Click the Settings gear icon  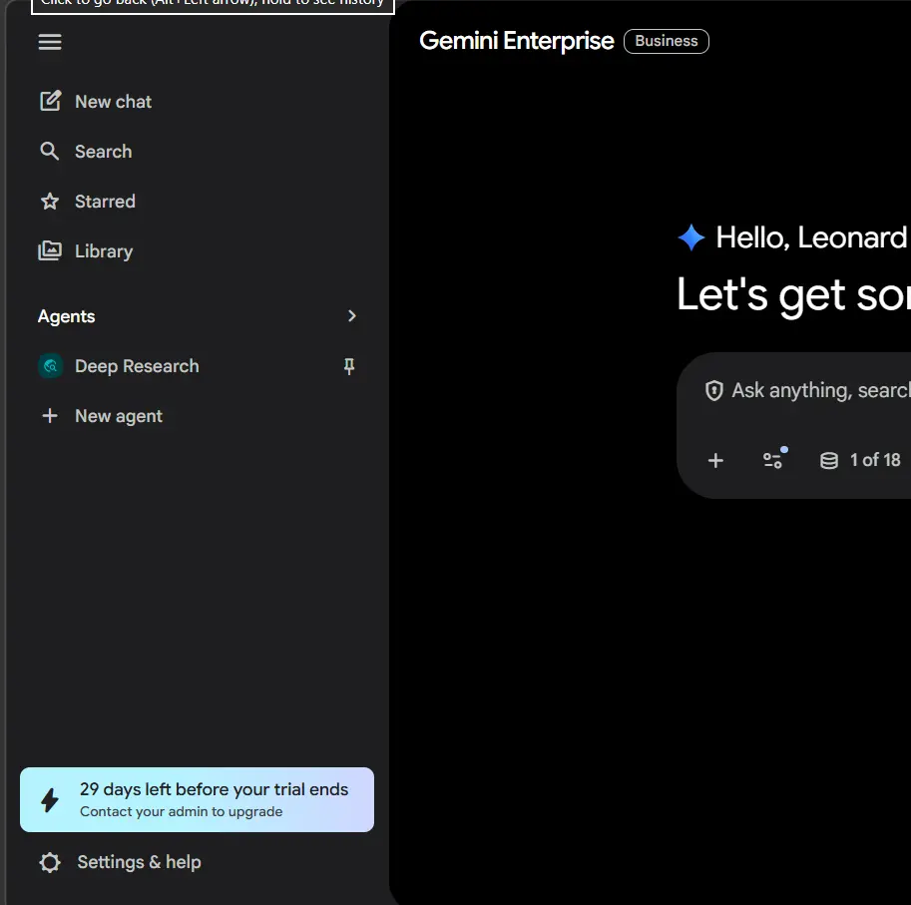pos(50,863)
